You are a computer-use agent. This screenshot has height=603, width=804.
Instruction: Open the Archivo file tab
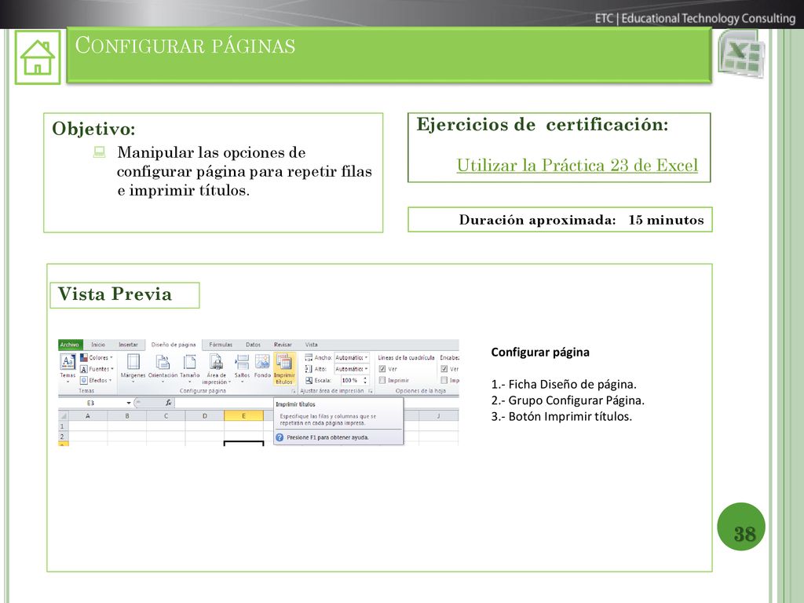(x=70, y=345)
